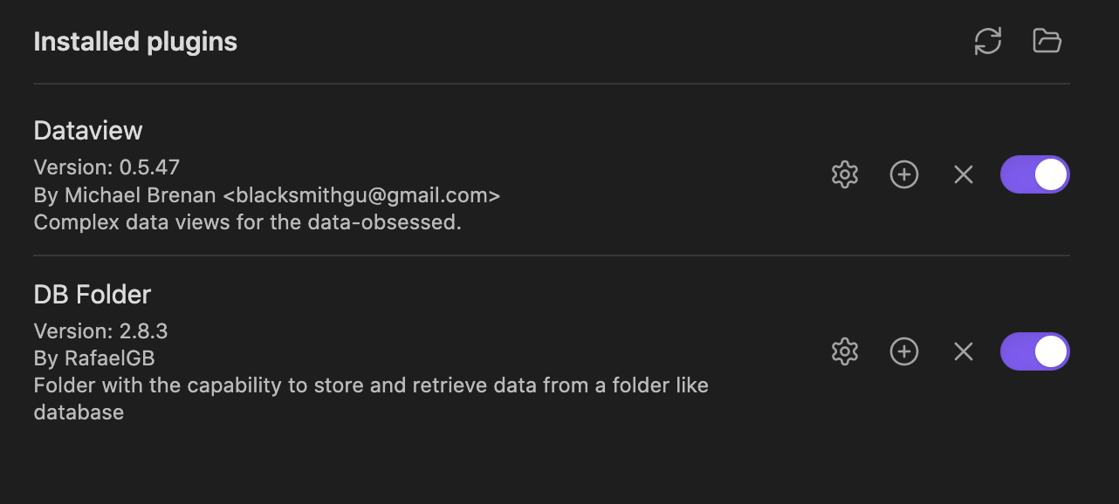
Task: Select the DB Folder plugin title
Action: tap(92, 294)
